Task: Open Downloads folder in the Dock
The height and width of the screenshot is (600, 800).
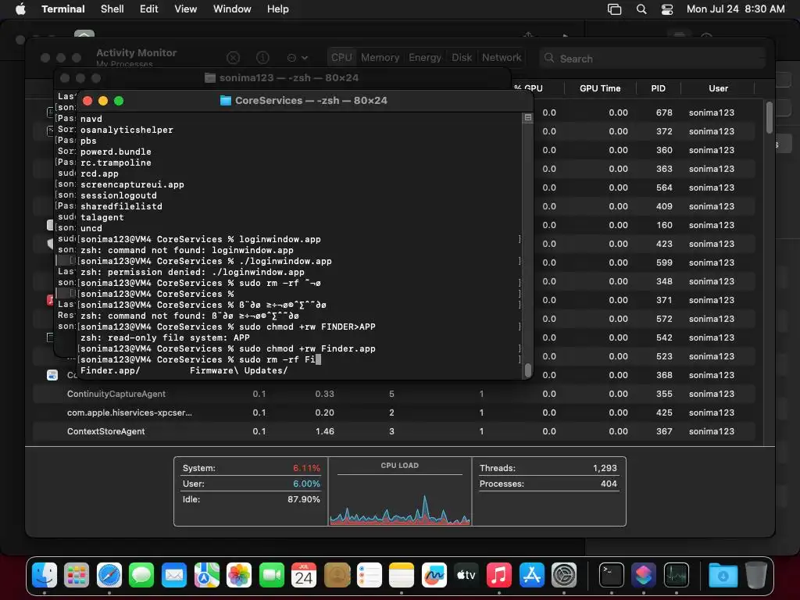Action: pyautogui.click(x=723, y=576)
